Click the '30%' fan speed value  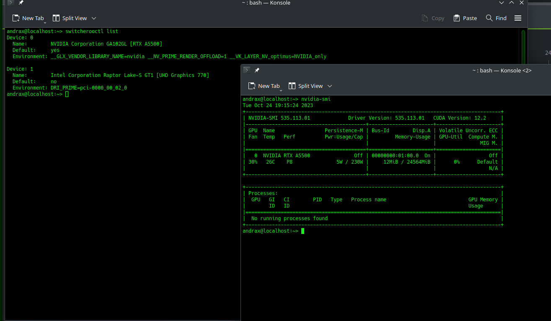coord(253,162)
